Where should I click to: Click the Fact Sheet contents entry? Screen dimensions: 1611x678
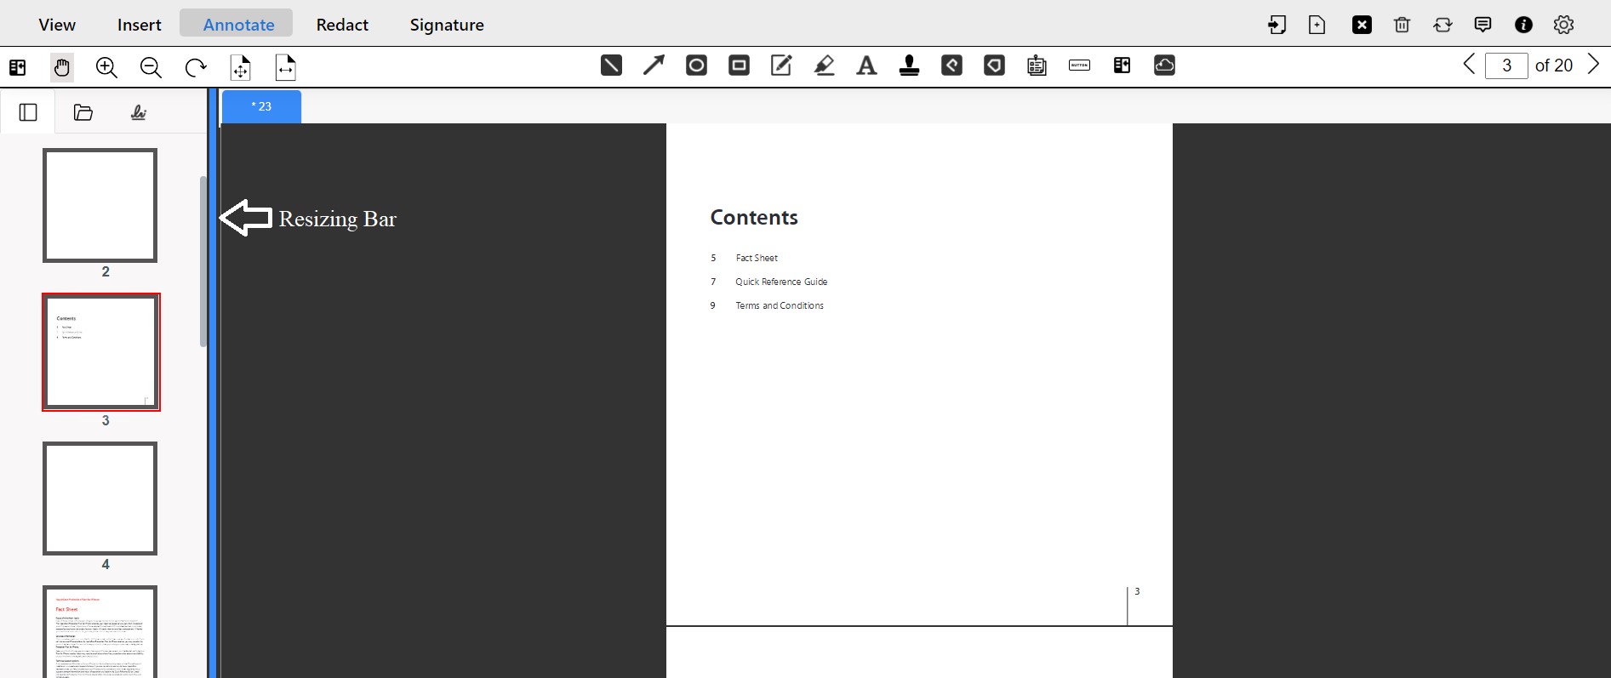point(757,258)
